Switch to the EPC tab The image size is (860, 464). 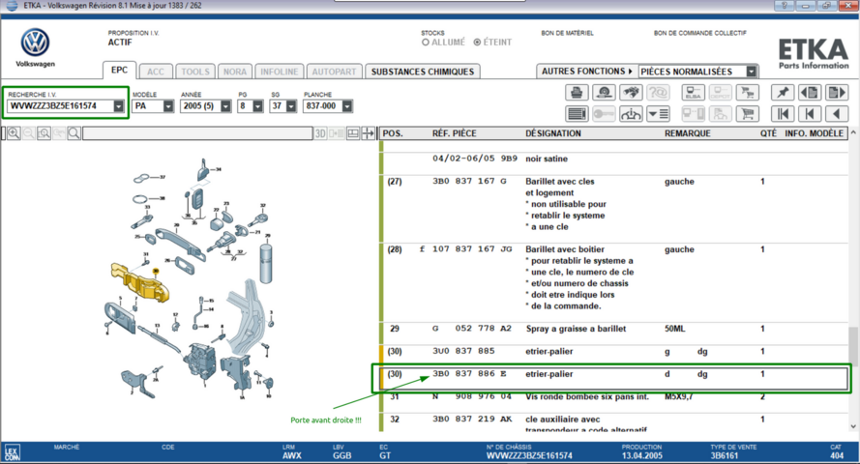coord(119,71)
